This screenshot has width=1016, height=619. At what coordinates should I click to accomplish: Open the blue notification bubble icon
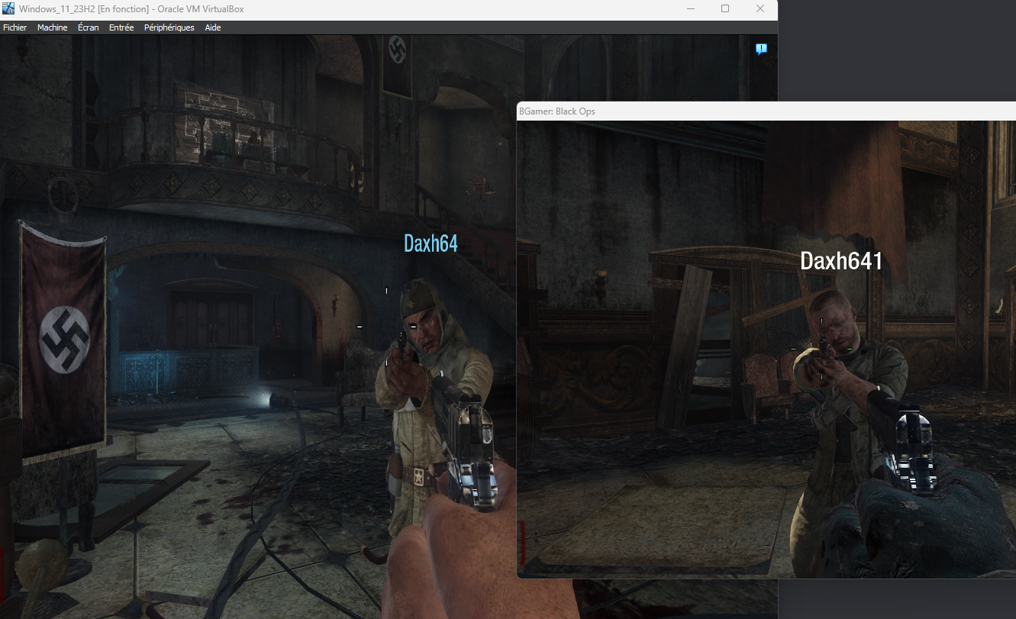[x=761, y=49]
